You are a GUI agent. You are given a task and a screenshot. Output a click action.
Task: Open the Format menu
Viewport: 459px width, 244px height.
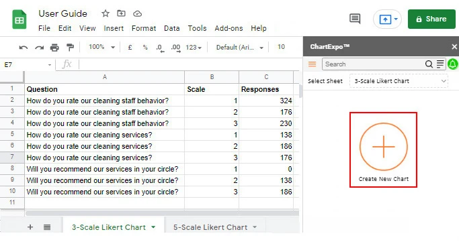pyautogui.click(x=144, y=28)
